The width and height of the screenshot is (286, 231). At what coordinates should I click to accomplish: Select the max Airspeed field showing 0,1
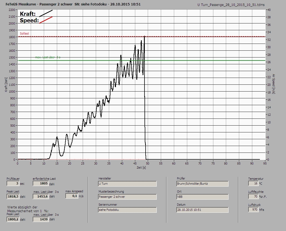click(72, 196)
